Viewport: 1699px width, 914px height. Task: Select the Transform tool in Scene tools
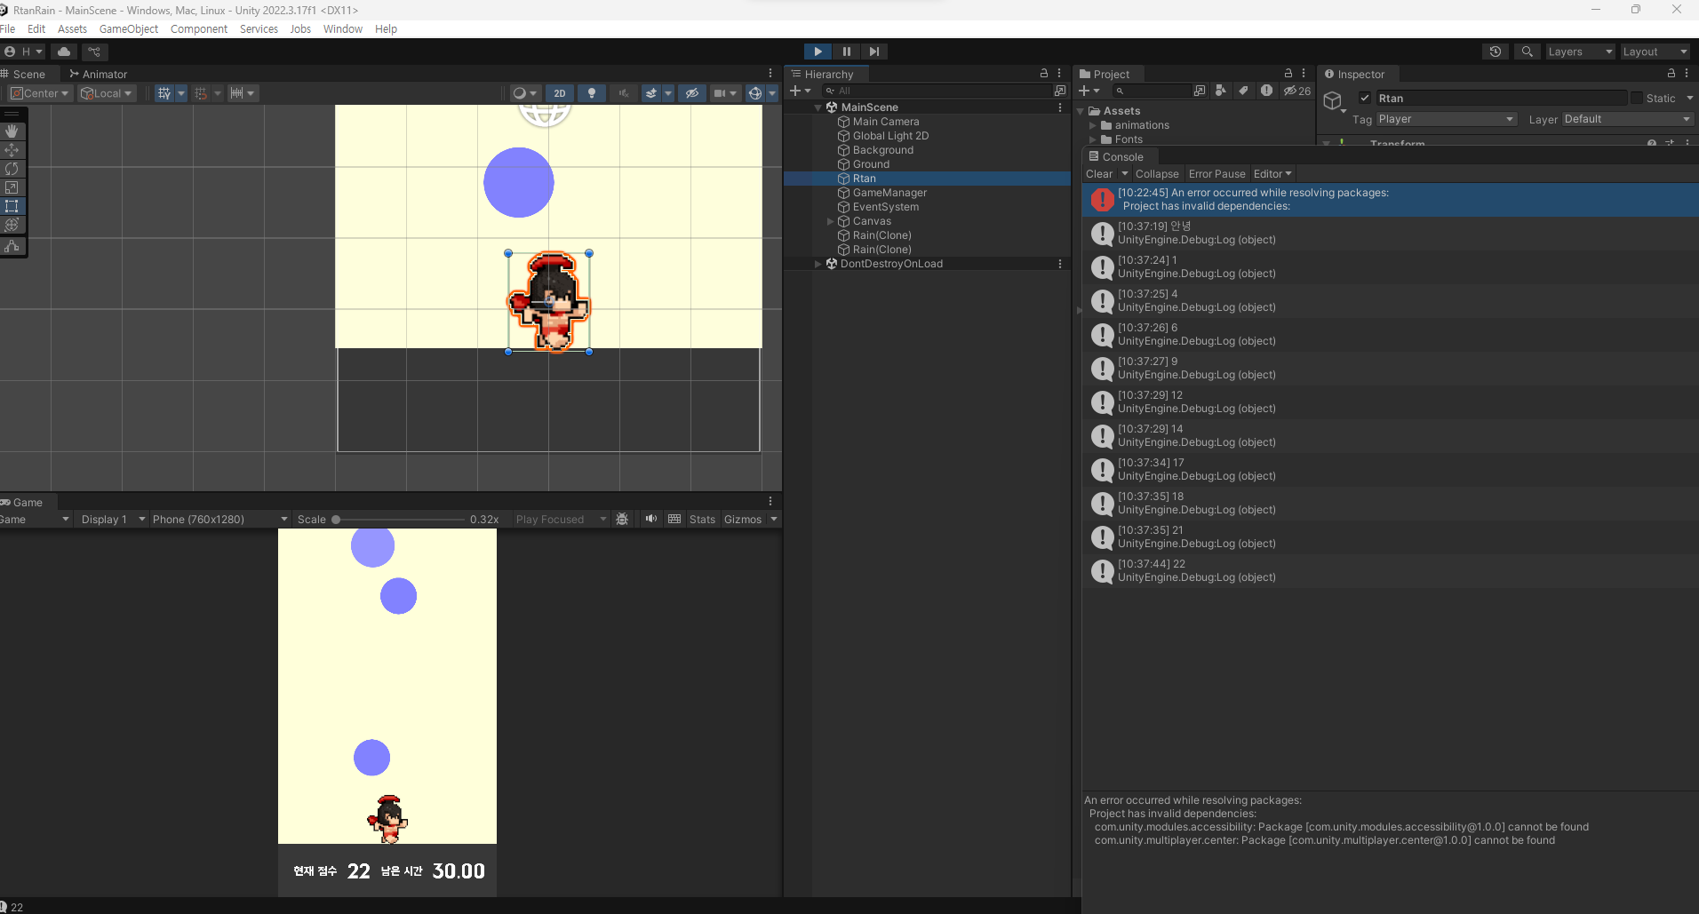point(12,225)
